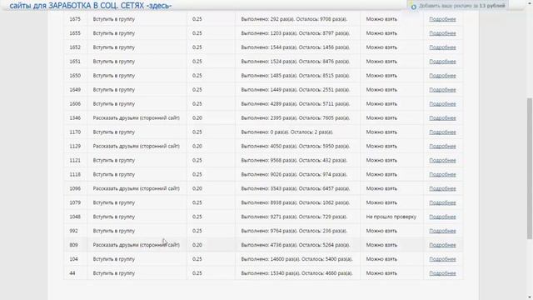This screenshot has height=300, width=533.
Task: Click the add-your-ad link for 13 рублей
Action: click(461, 6)
